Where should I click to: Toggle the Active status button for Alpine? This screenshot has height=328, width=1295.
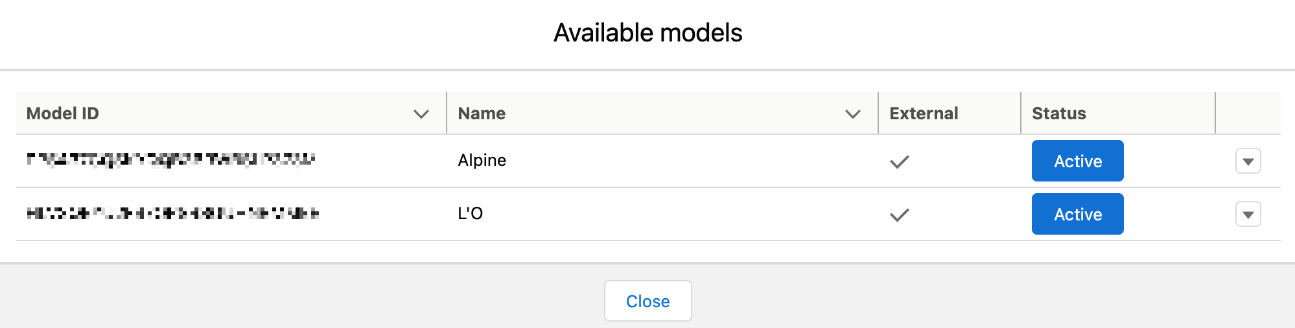[x=1077, y=161]
